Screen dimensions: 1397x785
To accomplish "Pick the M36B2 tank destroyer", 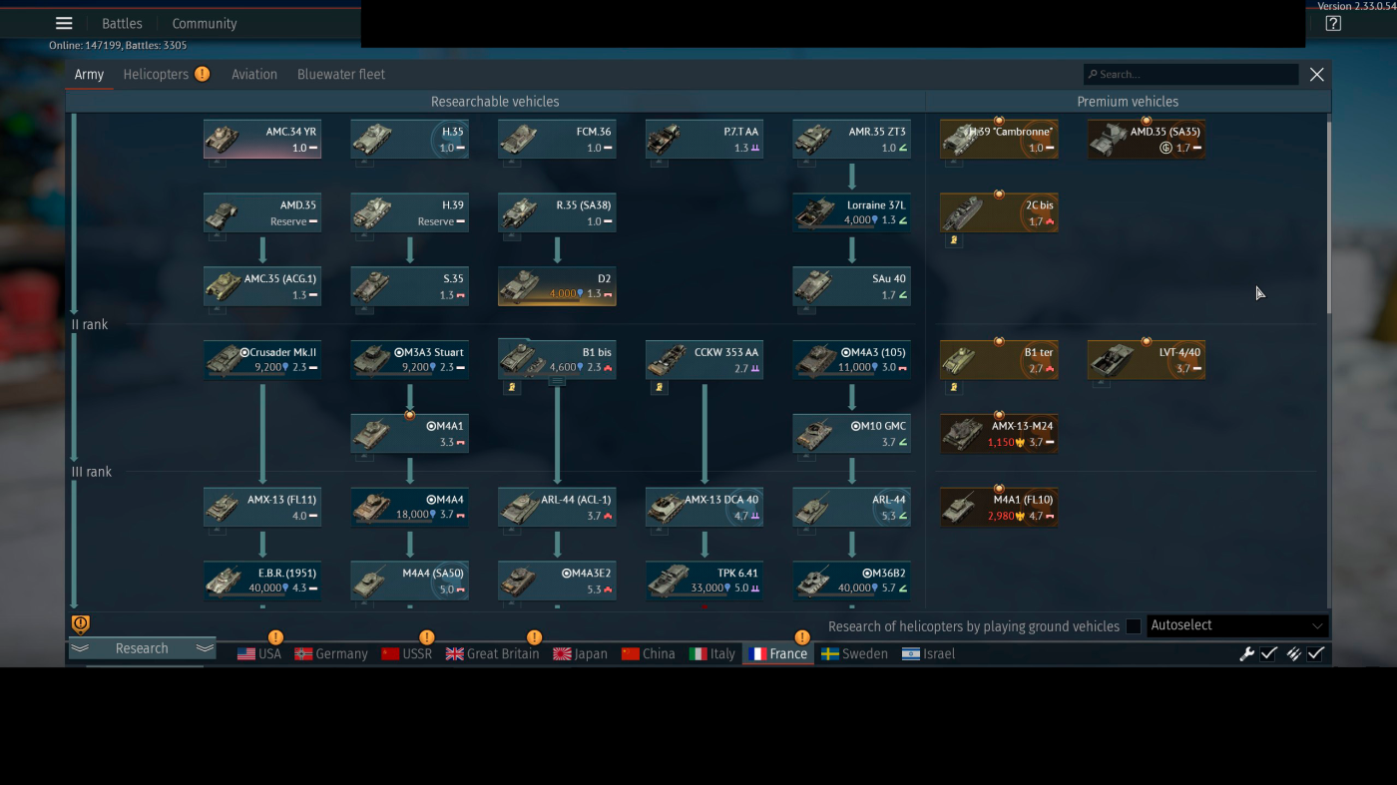I will tap(852, 582).
